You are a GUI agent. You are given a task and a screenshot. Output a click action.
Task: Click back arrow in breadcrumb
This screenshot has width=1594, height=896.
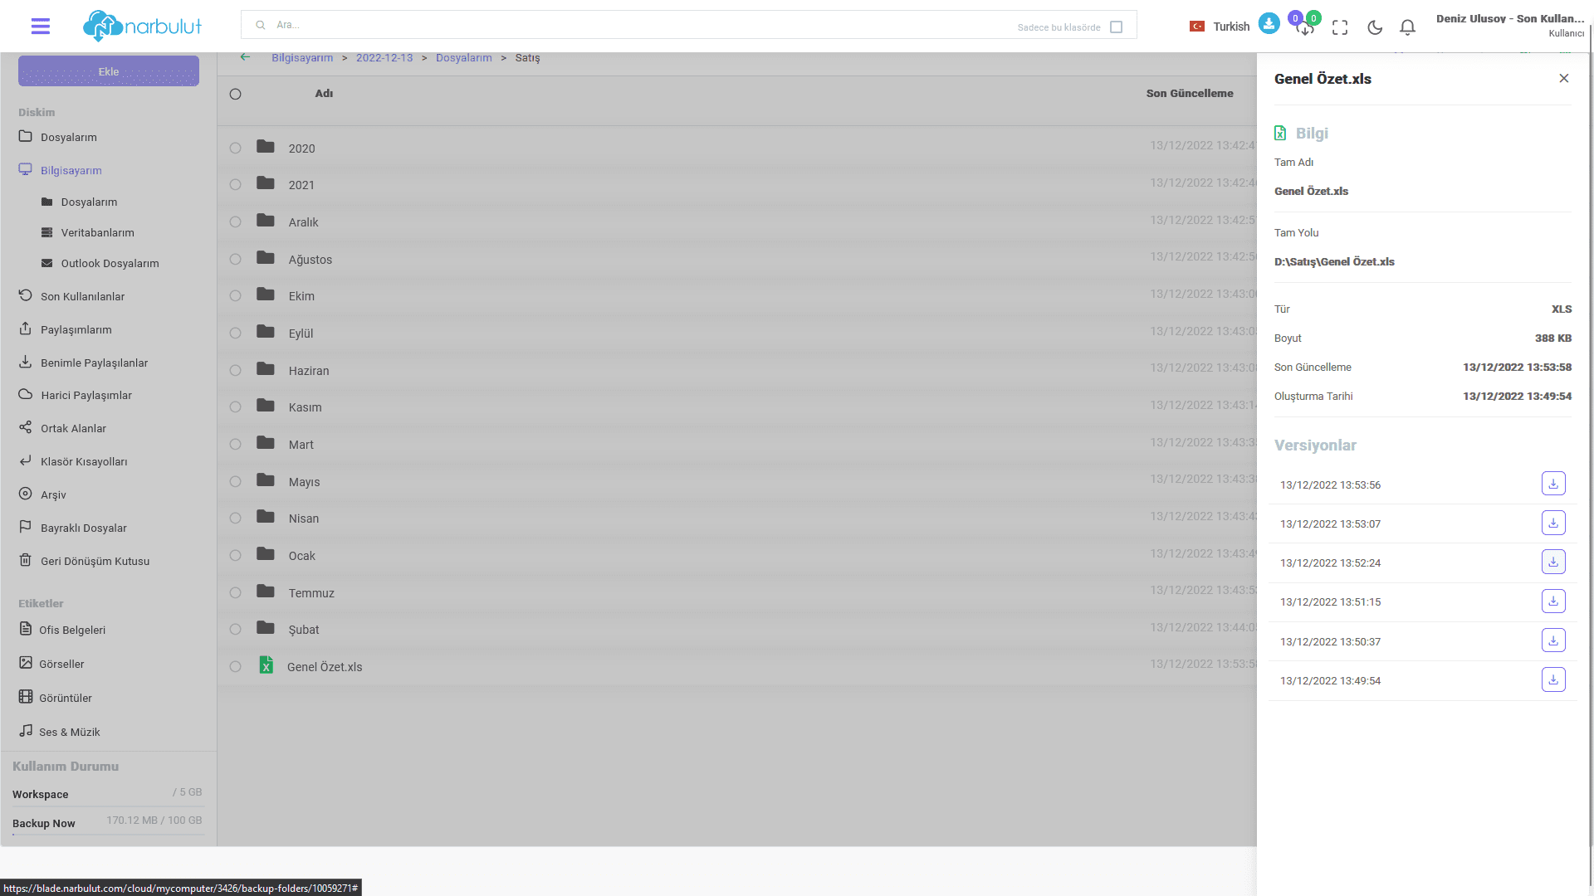tap(245, 57)
